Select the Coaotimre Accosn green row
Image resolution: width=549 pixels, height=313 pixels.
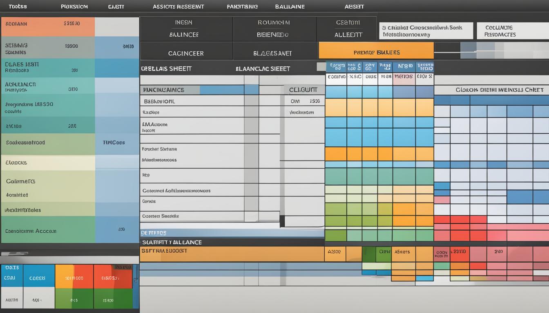pyautogui.click(x=47, y=231)
